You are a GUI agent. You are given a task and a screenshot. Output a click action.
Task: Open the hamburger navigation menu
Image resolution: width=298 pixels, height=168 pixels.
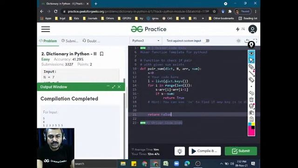click(46, 29)
